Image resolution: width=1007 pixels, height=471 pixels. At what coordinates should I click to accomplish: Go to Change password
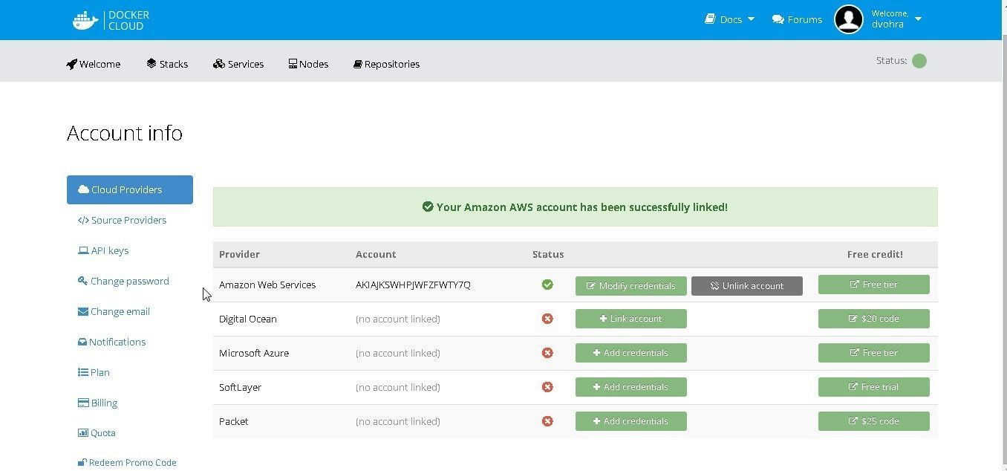point(123,281)
